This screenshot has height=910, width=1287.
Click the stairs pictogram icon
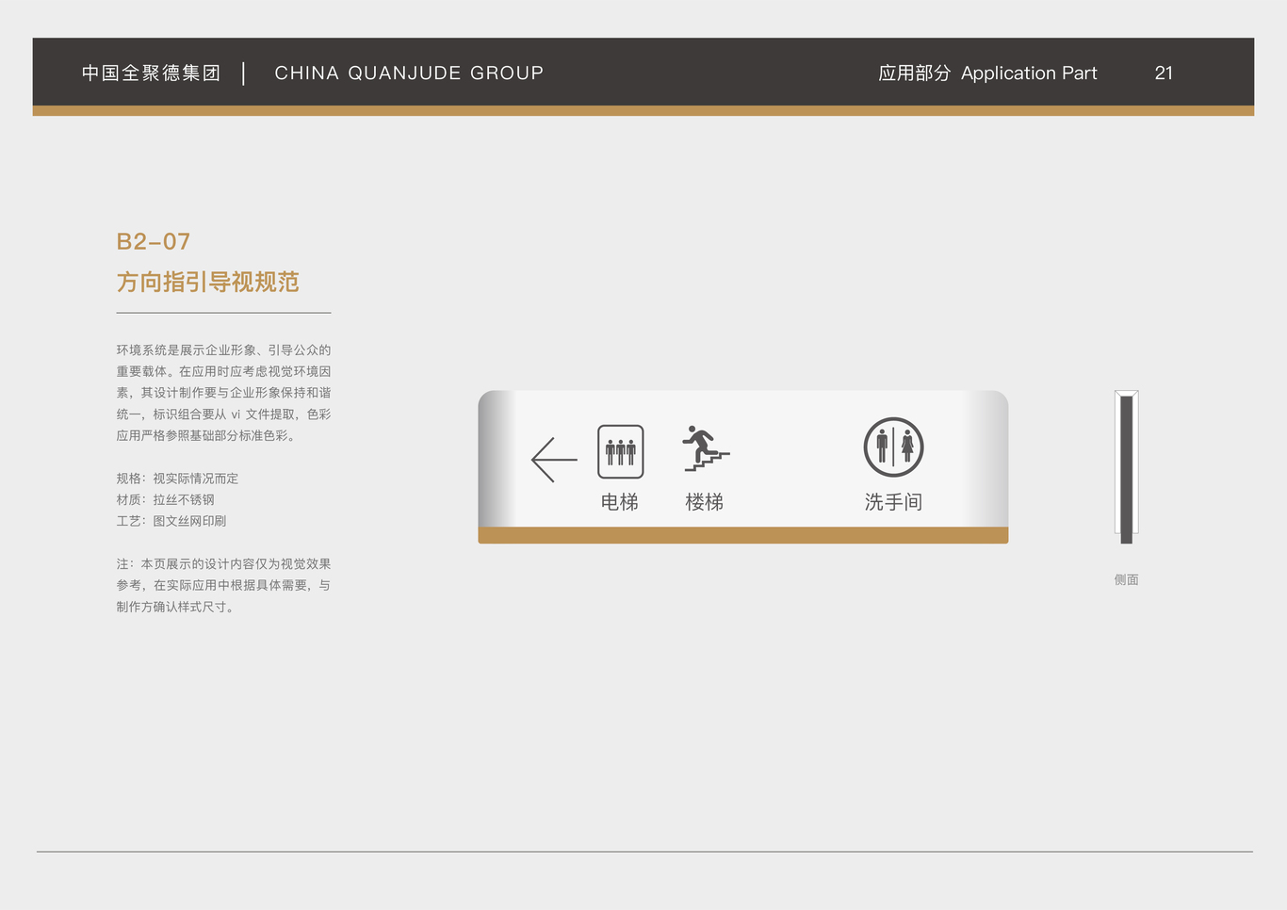tap(706, 448)
